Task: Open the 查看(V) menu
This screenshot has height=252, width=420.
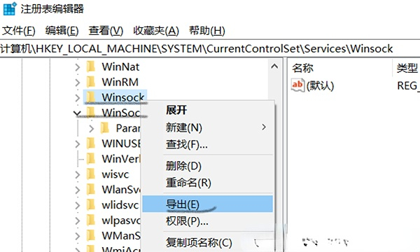Action: 106,31
